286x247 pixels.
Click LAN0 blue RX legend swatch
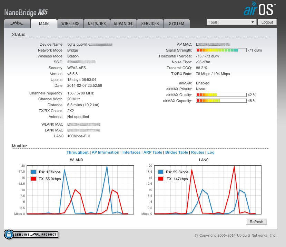[x=161, y=172]
